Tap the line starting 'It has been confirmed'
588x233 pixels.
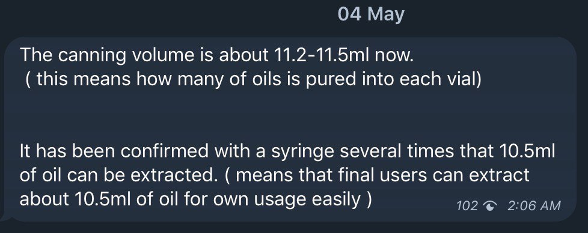pyautogui.click(x=287, y=151)
